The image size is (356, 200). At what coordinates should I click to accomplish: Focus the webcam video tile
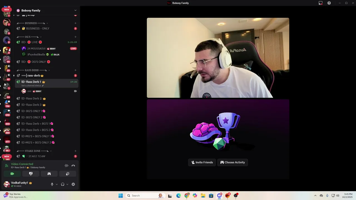coord(218,58)
